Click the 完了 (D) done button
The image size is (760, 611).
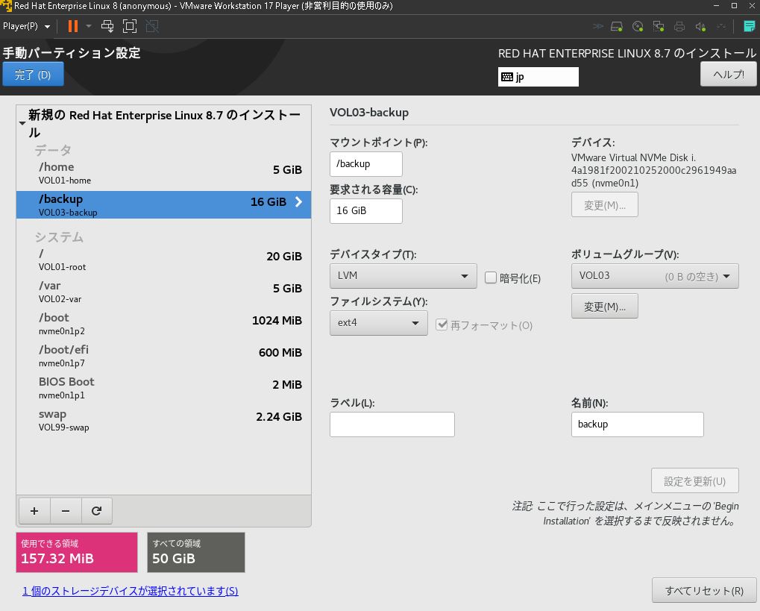[x=33, y=74]
